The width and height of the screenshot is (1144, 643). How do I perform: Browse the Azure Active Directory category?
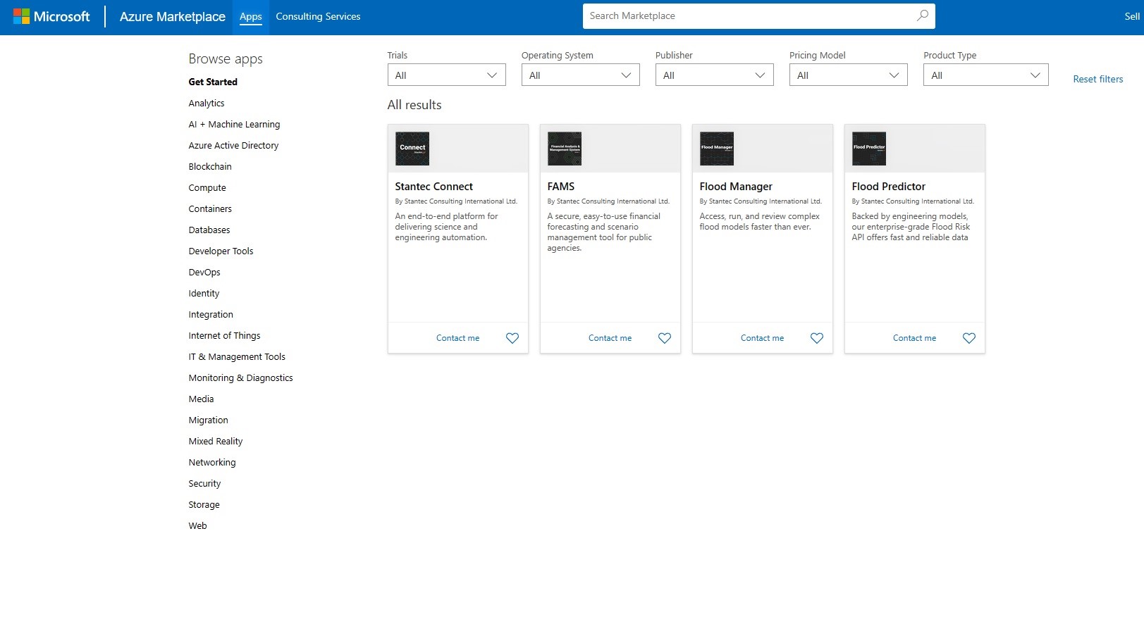pyautogui.click(x=233, y=145)
